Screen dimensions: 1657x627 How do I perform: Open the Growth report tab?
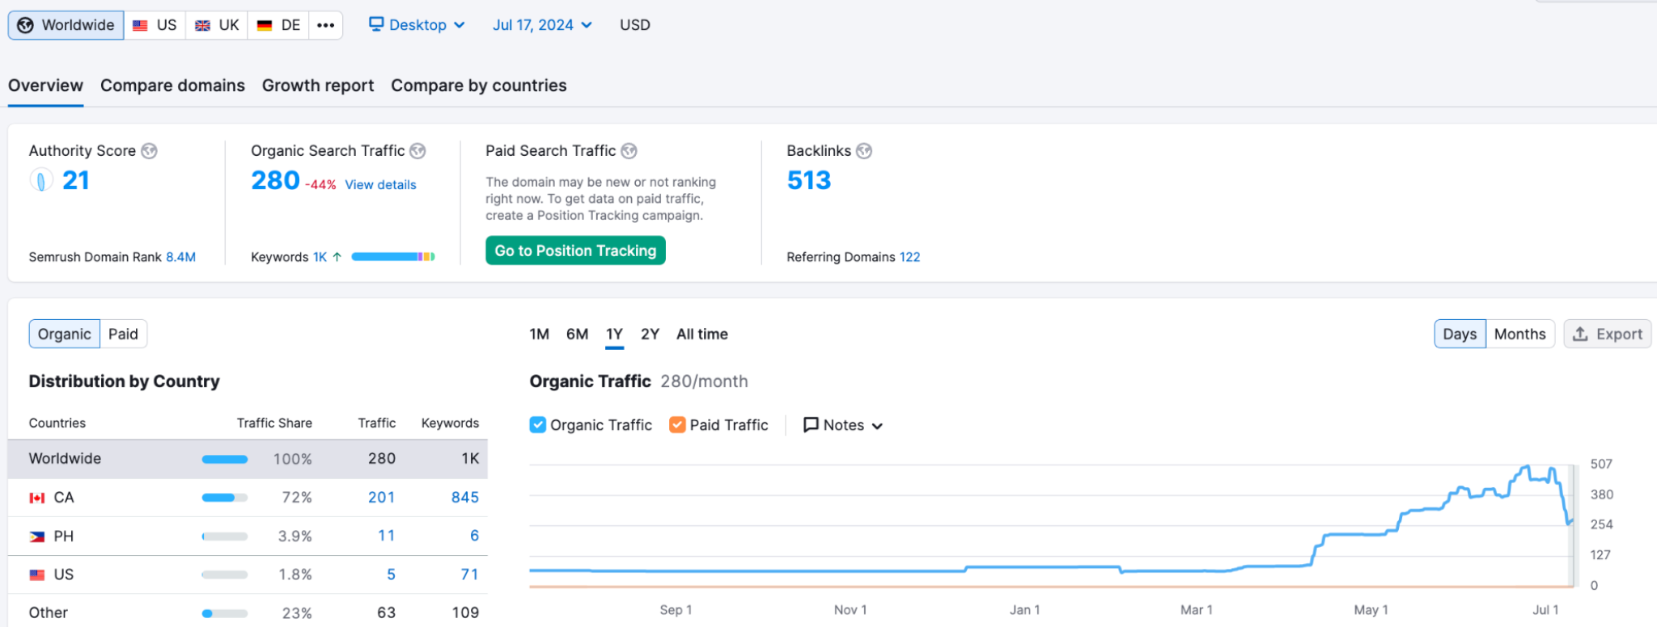(318, 86)
